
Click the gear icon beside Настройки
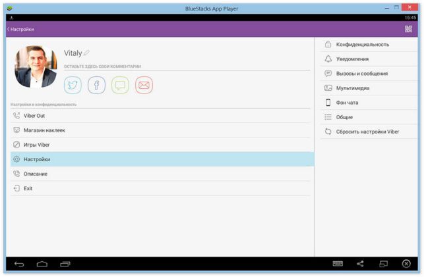point(16,159)
